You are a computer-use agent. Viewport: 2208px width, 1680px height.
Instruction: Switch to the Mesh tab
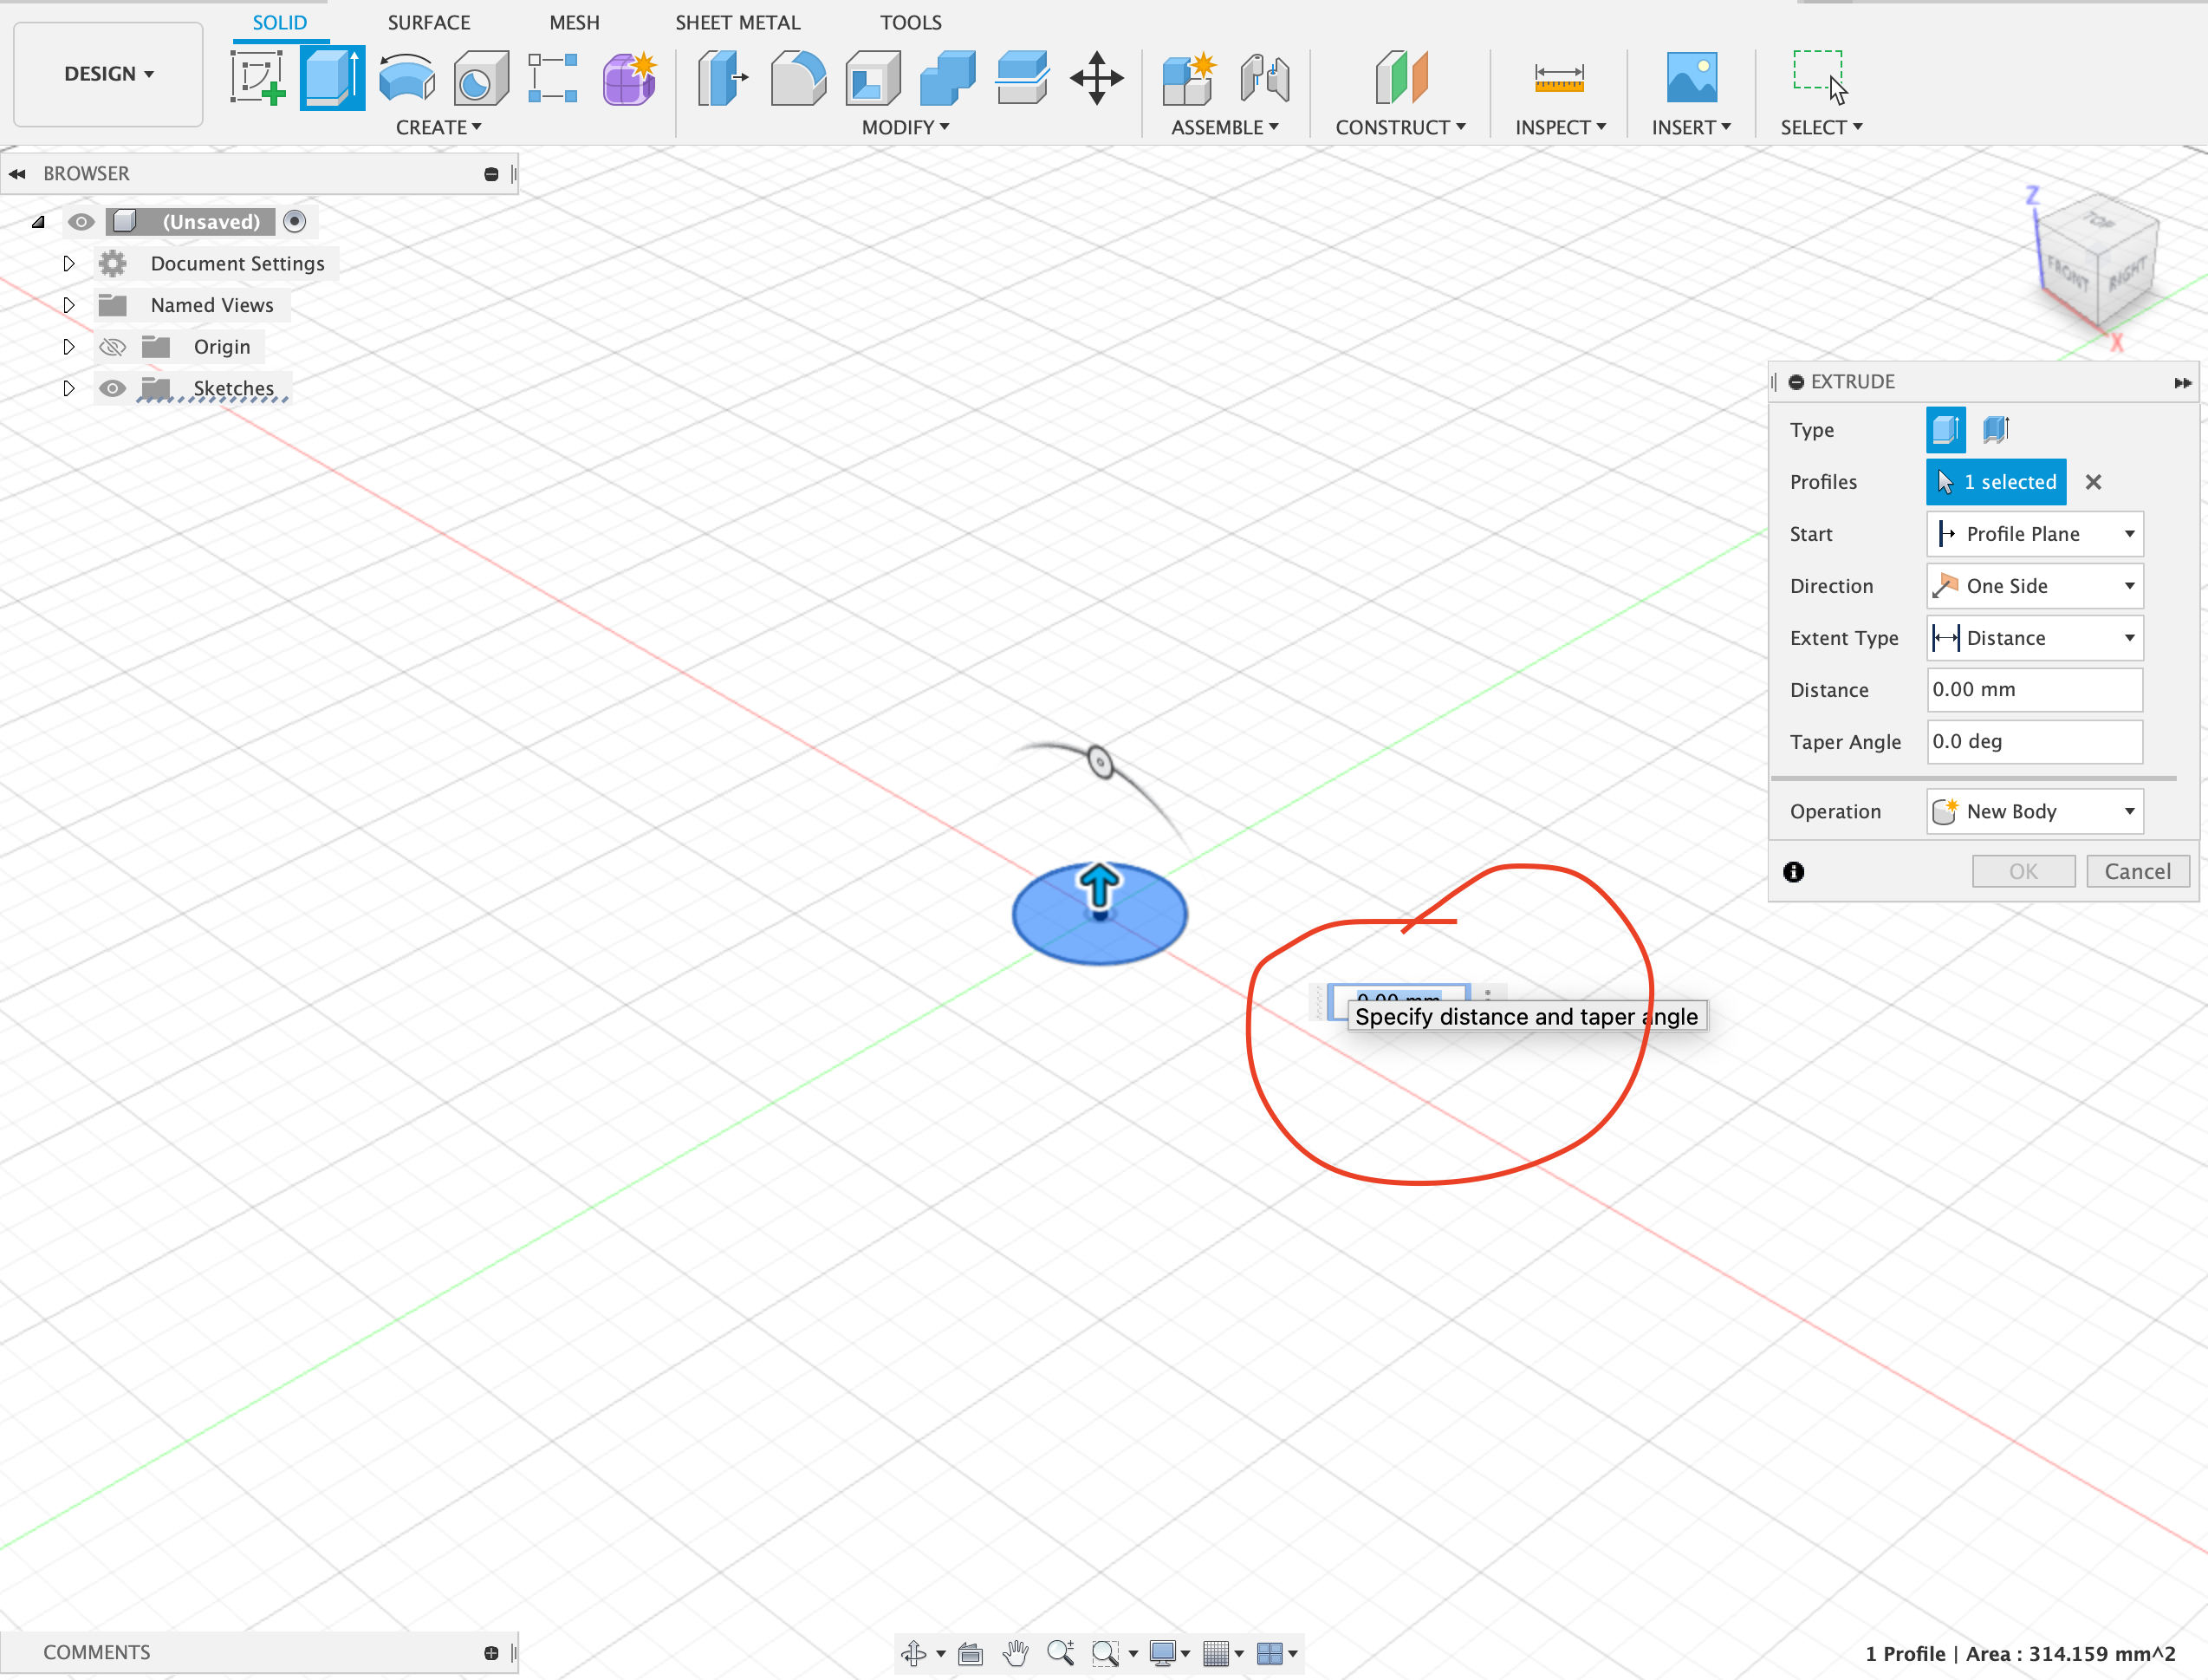(574, 22)
